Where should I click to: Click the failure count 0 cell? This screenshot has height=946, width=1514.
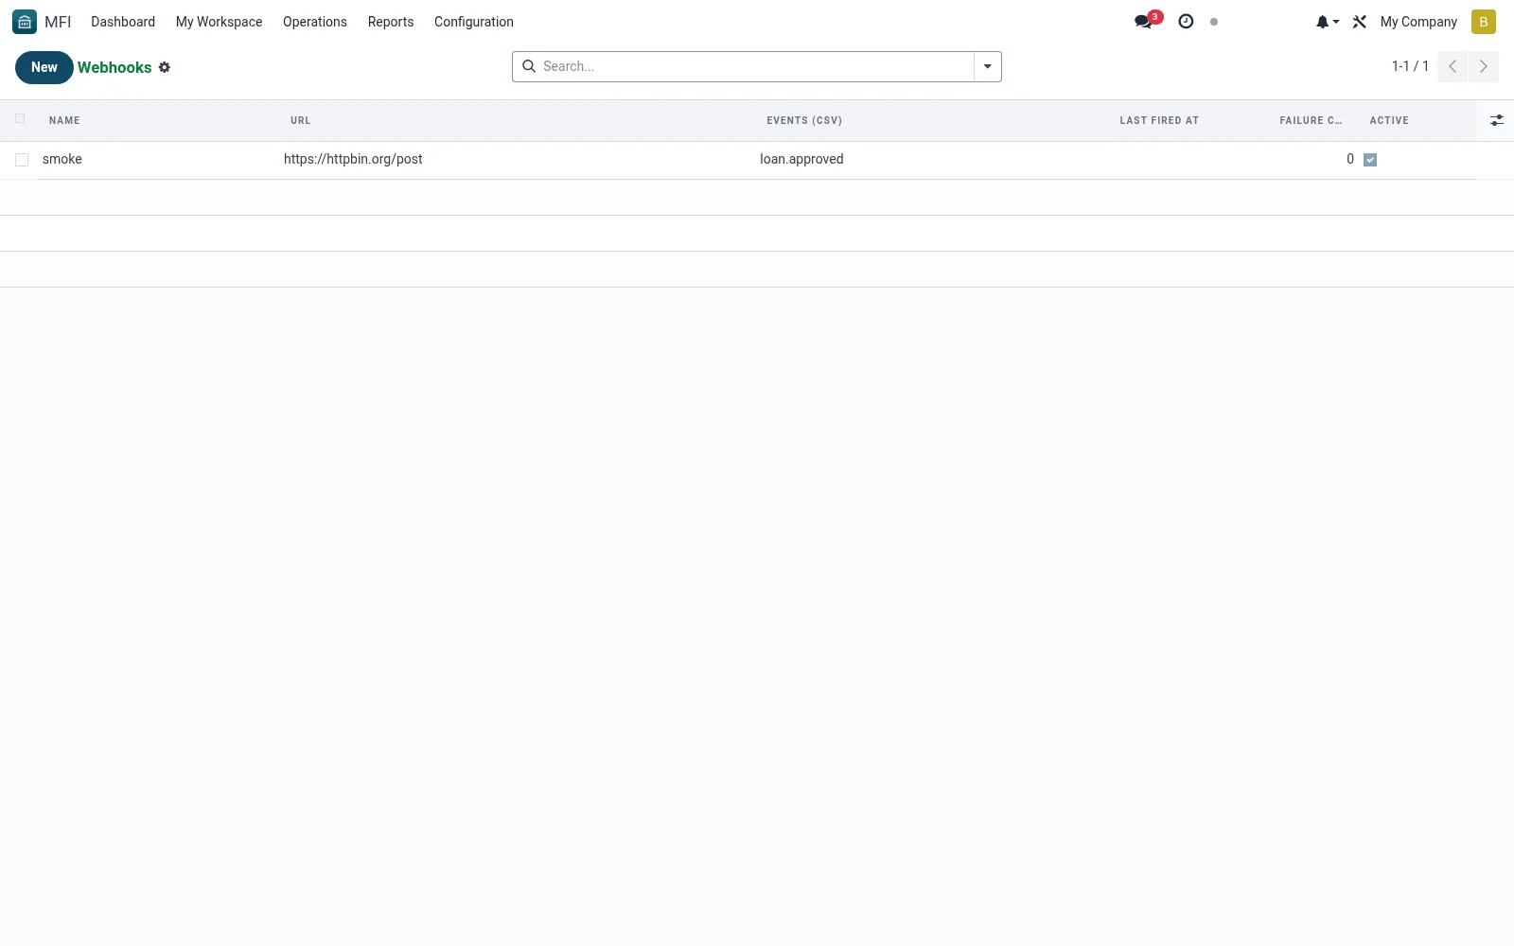pos(1350,159)
